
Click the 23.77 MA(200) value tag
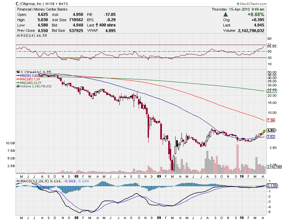(271, 91)
